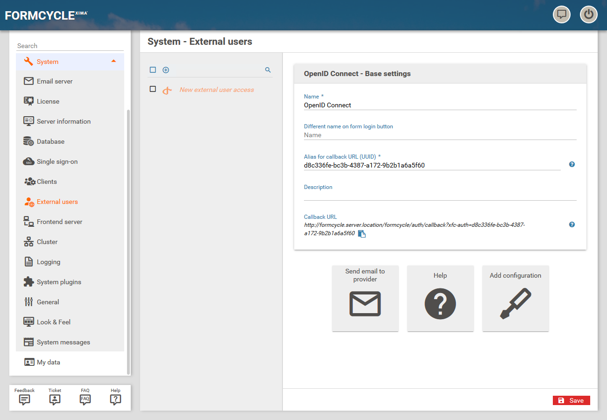Click help icon beside Alias UUID field
The height and width of the screenshot is (420, 607).
(572, 164)
